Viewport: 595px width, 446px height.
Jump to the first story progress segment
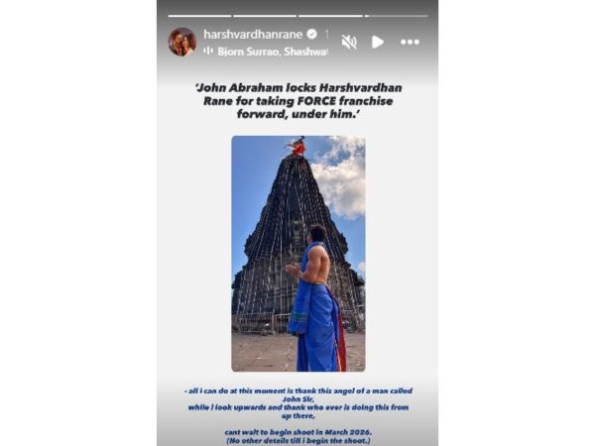199,16
